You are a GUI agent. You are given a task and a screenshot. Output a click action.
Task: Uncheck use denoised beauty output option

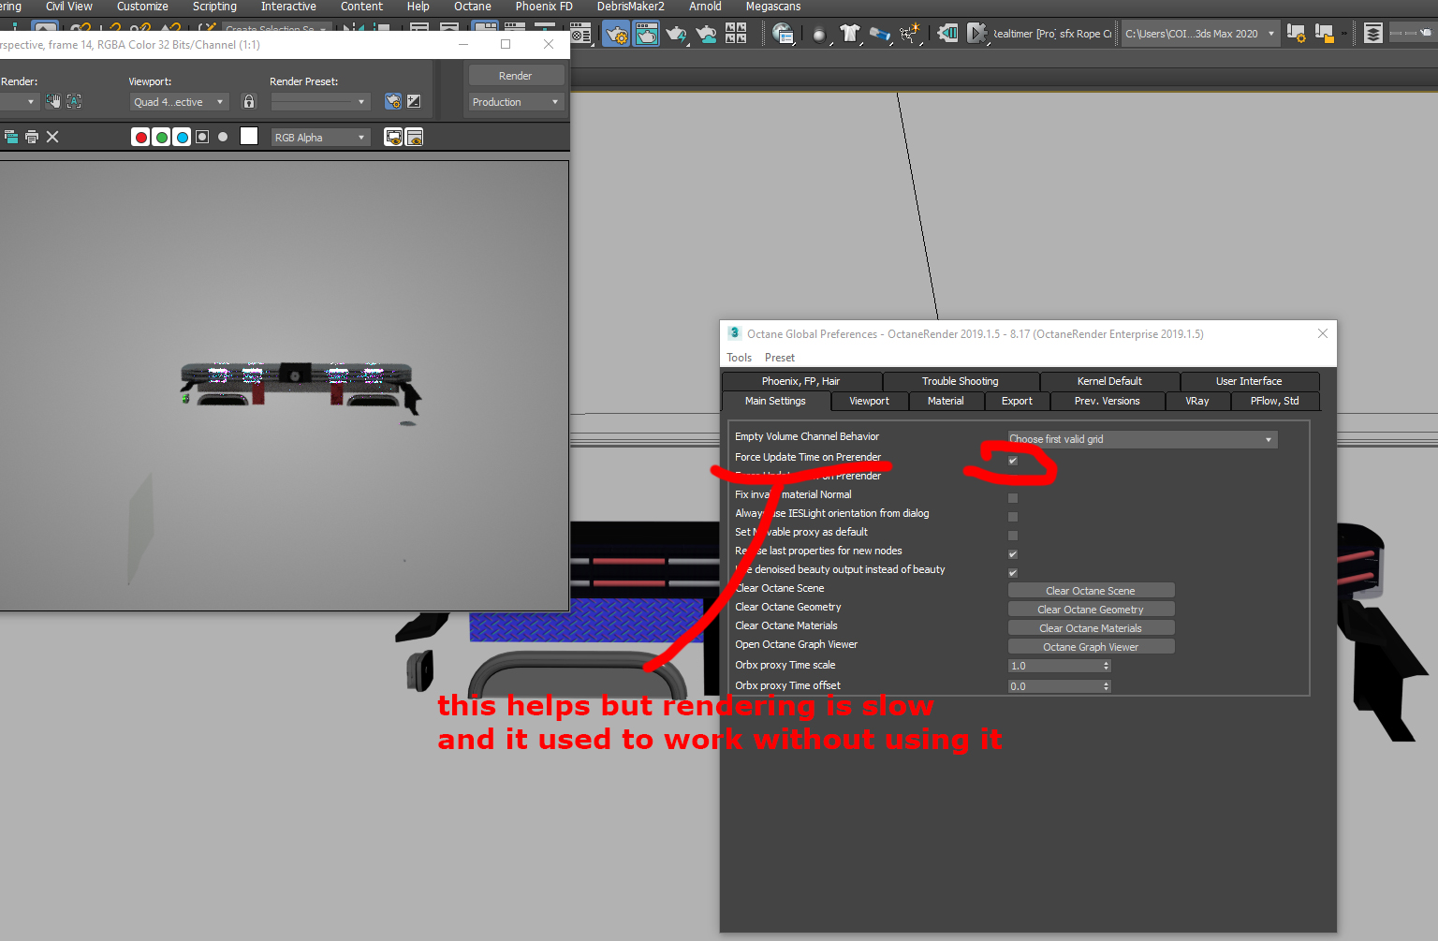(x=1013, y=573)
